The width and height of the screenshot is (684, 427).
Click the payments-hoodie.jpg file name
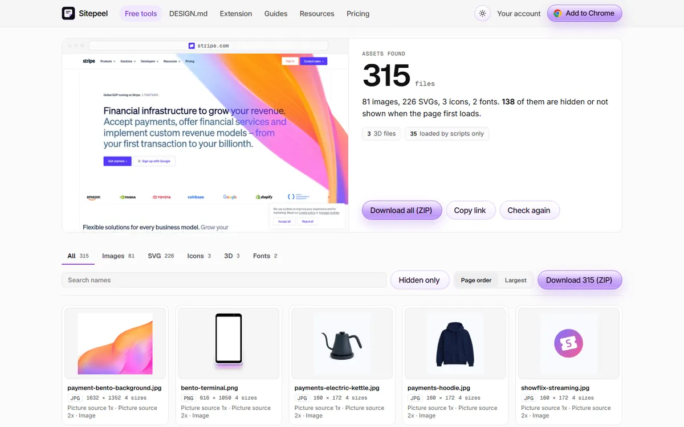[439, 388]
